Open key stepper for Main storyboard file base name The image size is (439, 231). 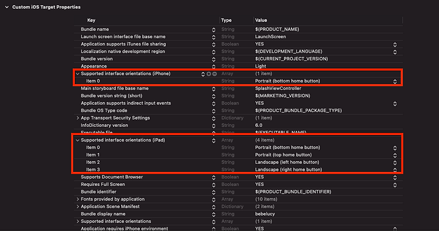[214, 89]
